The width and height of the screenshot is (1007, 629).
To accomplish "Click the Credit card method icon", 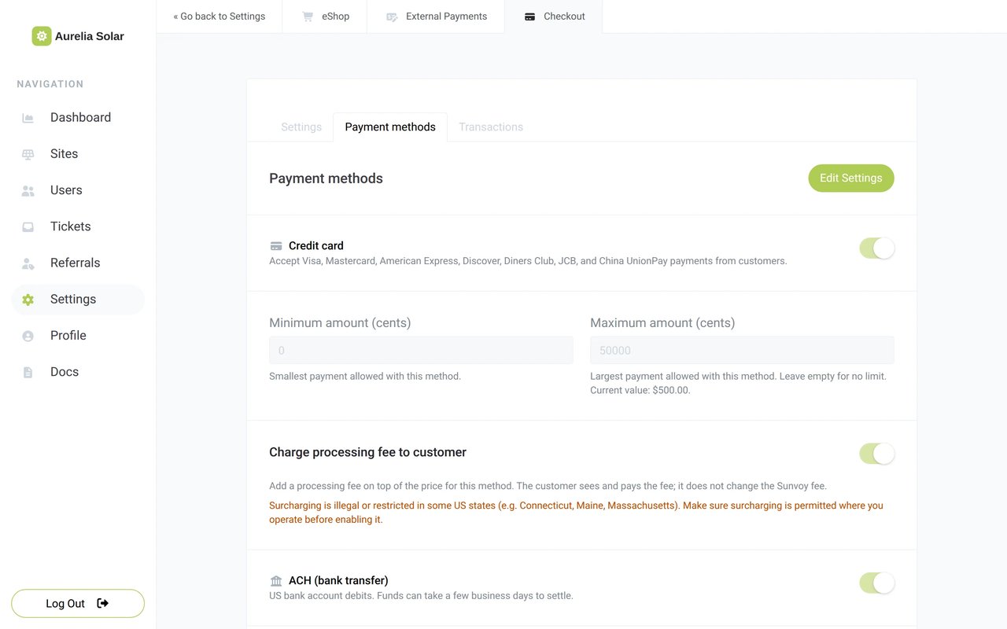I will pyautogui.click(x=276, y=246).
